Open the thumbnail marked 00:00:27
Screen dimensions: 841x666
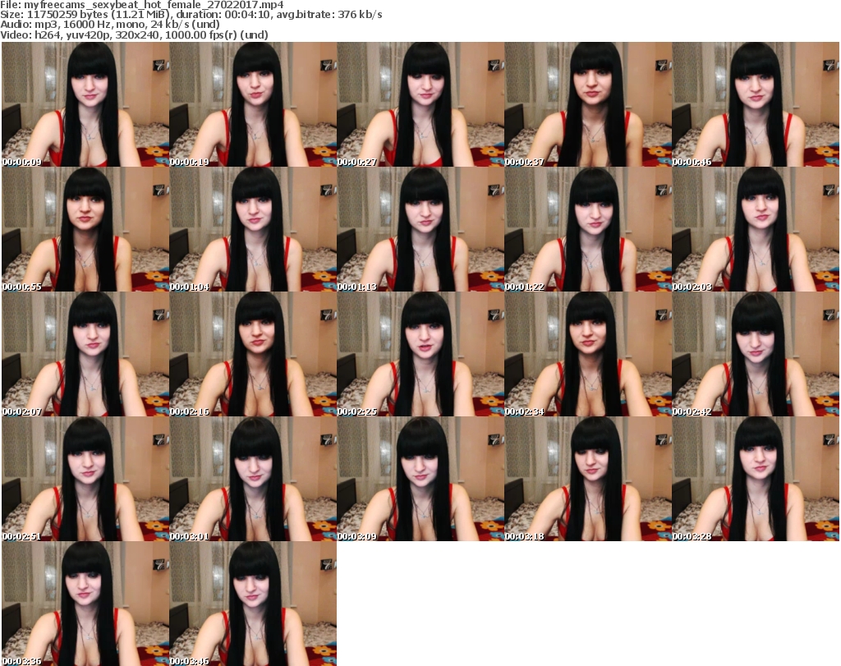pos(420,104)
